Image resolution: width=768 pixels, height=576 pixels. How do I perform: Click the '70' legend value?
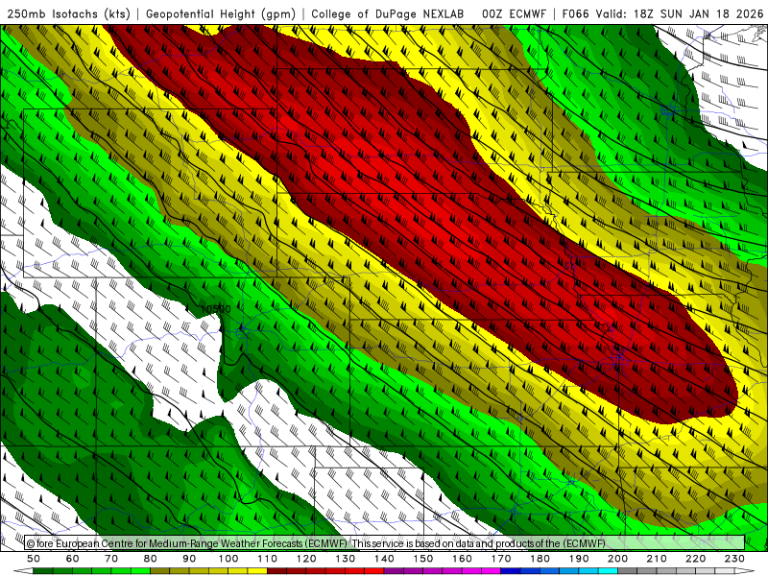click(111, 559)
